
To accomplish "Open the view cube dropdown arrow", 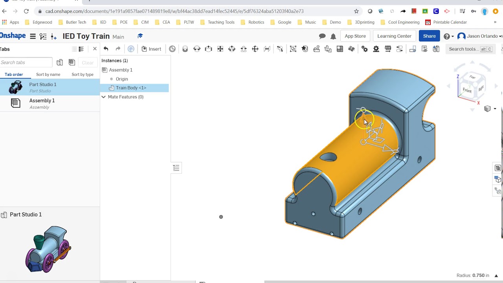I will [495, 109].
